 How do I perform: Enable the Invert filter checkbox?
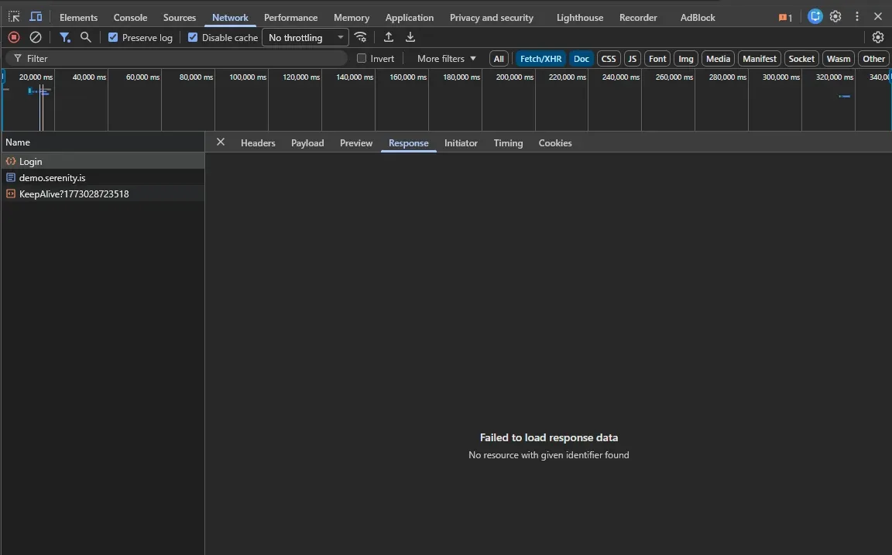click(361, 58)
